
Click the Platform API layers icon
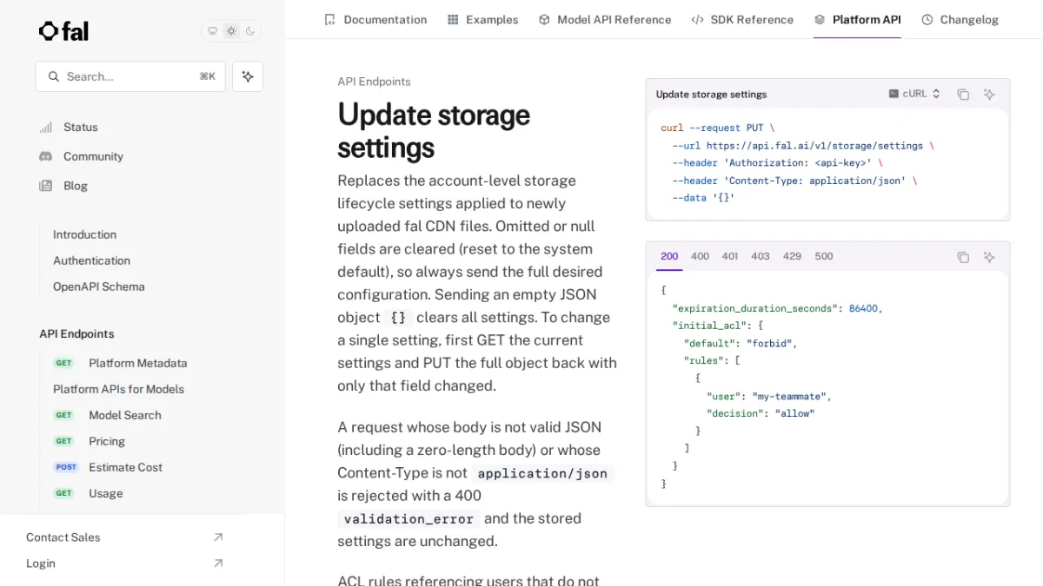coord(820,19)
